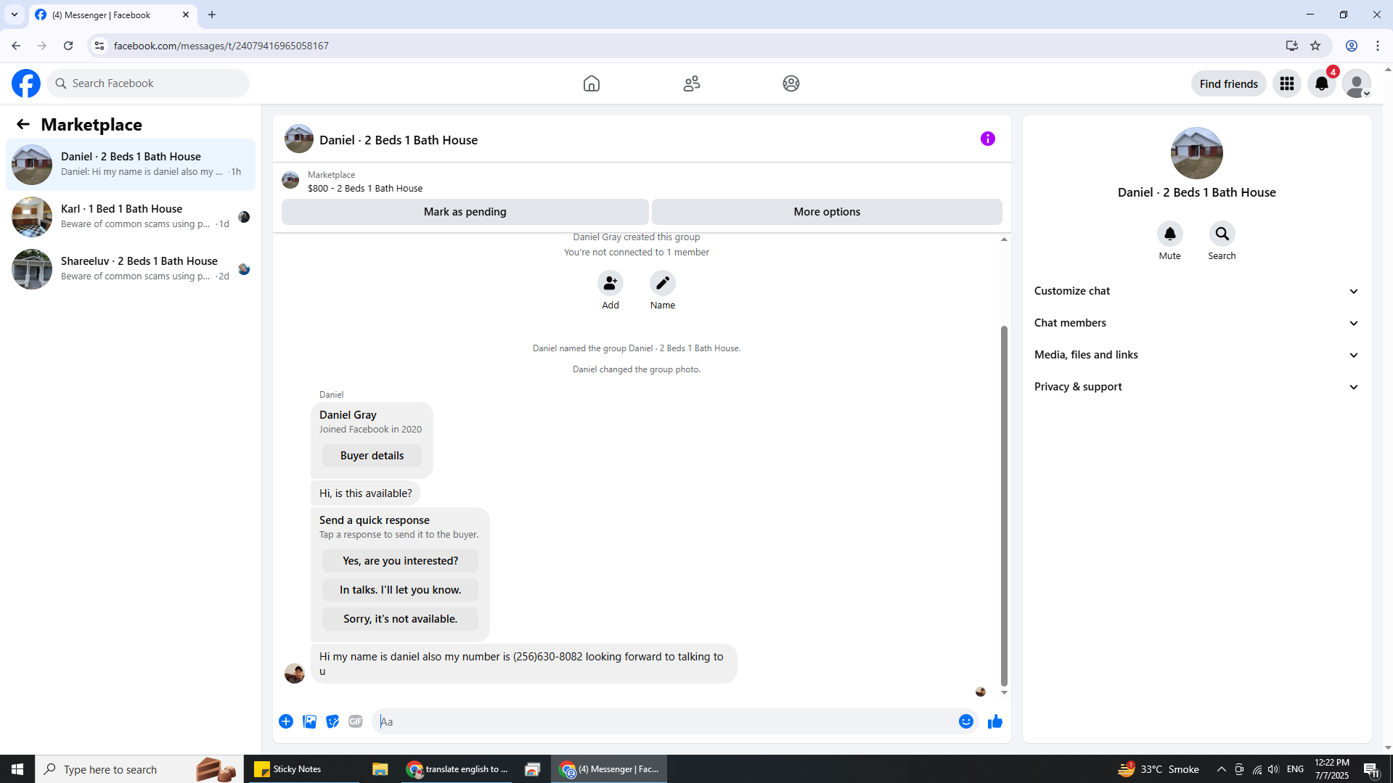1393x783 pixels.
Task: Open Windows Start menu
Action: (17, 769)
